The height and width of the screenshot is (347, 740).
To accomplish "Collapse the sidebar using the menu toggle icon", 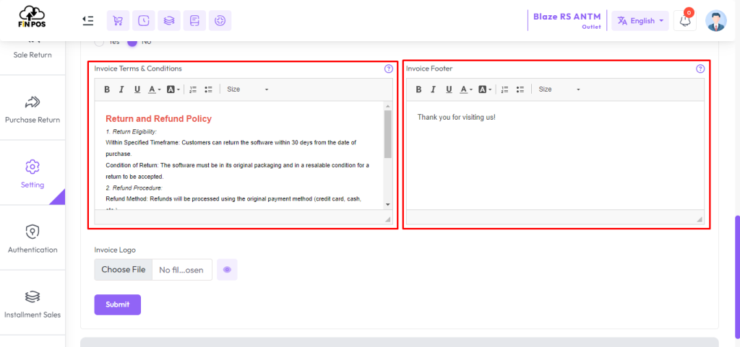I will point(87,21).
